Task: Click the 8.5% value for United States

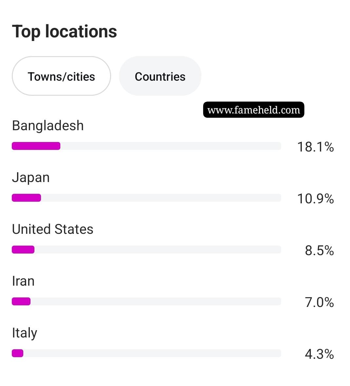Action: point(320,251)
